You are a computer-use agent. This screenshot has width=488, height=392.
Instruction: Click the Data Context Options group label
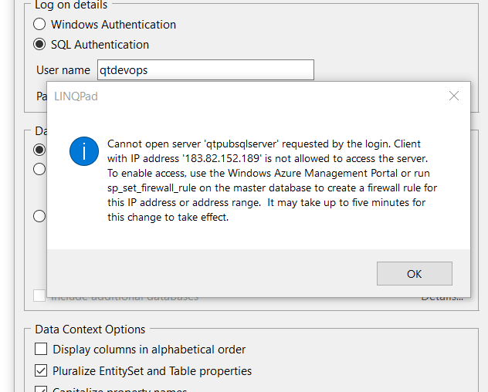[x=90, y=329]
